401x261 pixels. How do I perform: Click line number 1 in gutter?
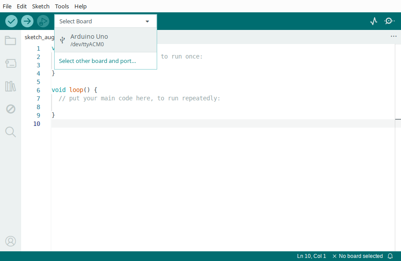(x=38, y=48)
